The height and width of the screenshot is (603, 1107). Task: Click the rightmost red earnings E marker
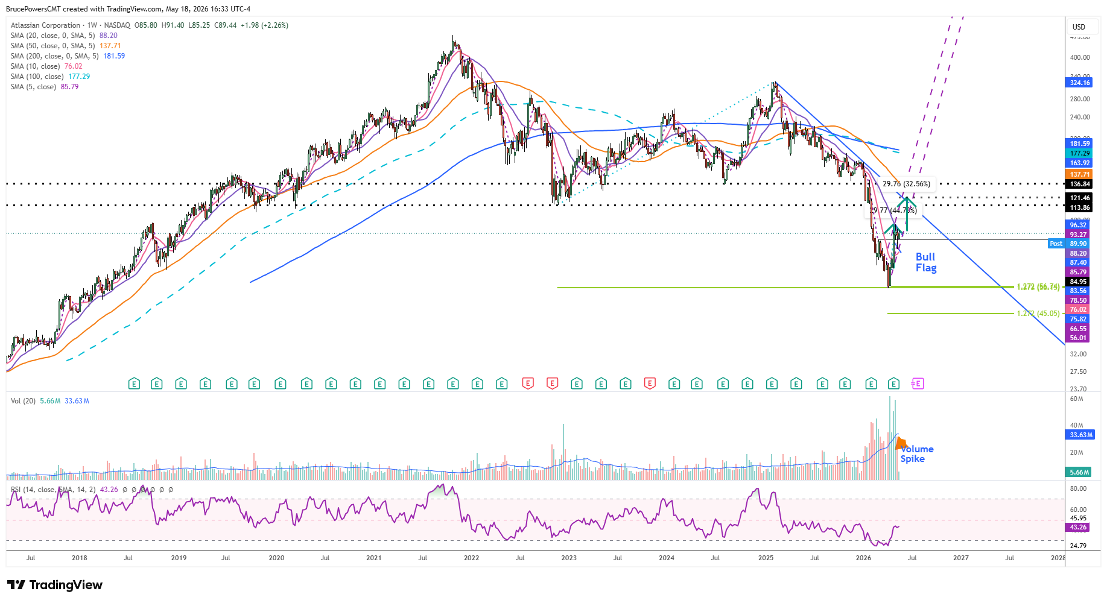point(650,383)
